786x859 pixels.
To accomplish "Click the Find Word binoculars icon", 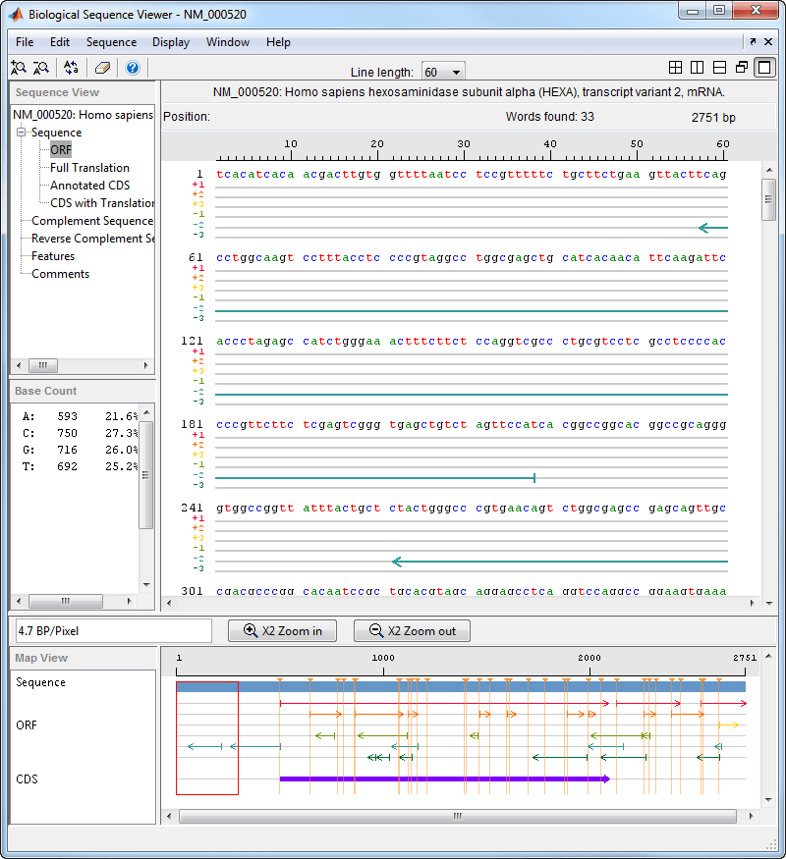I will tap(18, 68).
